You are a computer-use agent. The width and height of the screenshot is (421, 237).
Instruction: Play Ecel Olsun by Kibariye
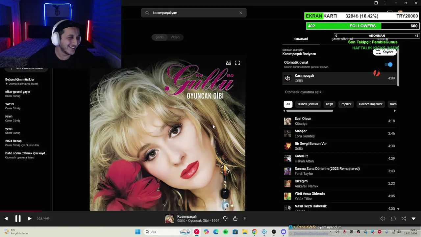click(340, 121)
